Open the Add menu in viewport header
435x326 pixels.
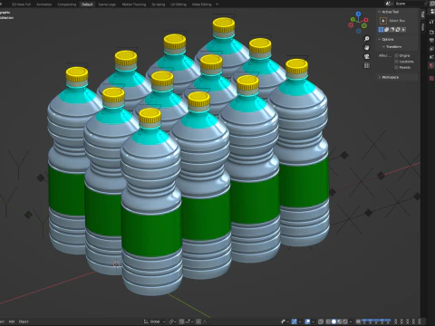[x=12, y=321]
